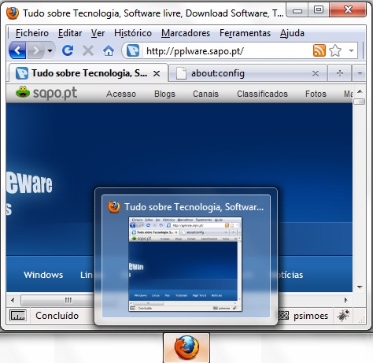373x363 pixels.
Task: Open the Ferramentas menu
Action: point(245,33)
